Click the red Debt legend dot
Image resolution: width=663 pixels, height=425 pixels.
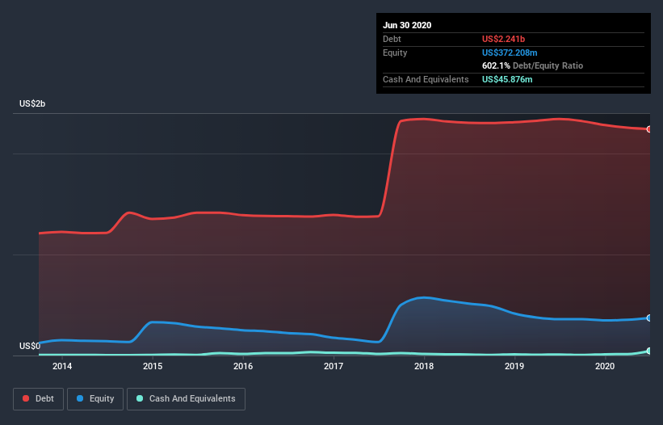26,398
